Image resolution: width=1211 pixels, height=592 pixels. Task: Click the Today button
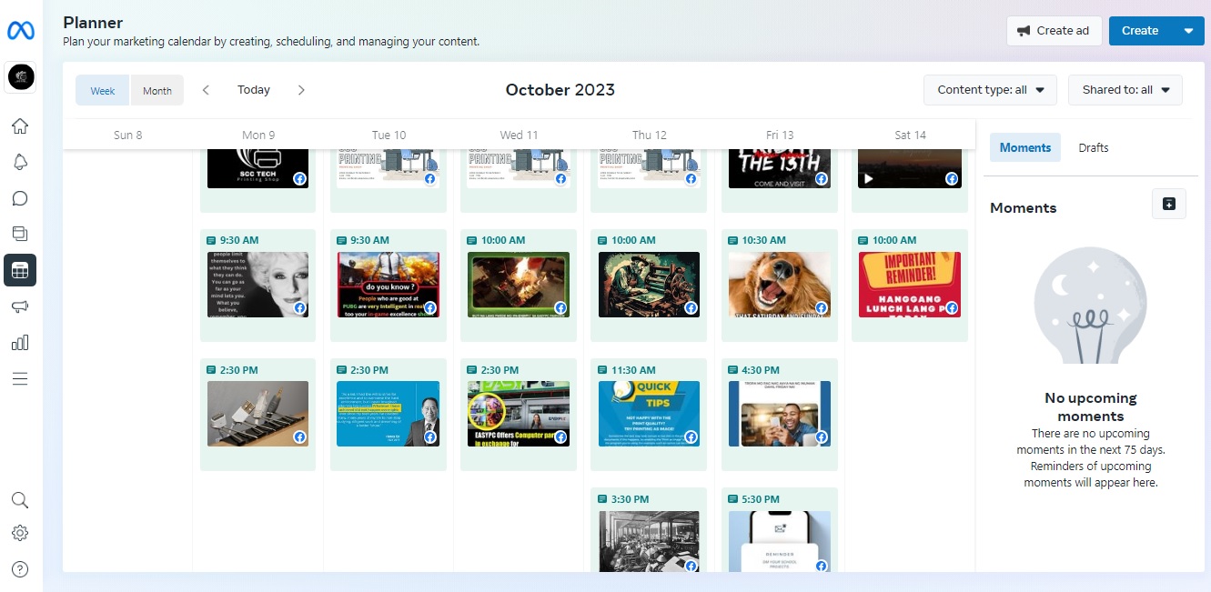tap(254, 90)
